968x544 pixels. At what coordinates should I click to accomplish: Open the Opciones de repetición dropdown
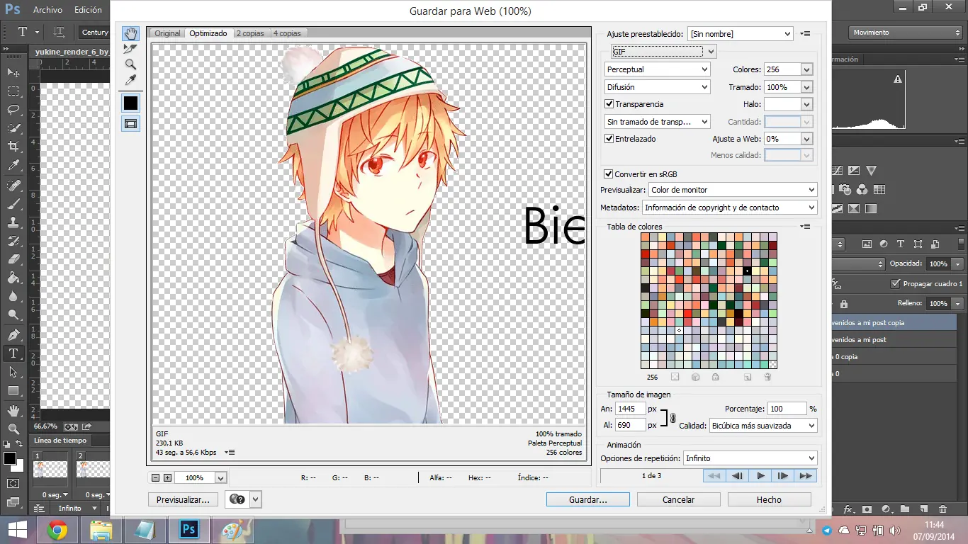(x=750, y=458)
